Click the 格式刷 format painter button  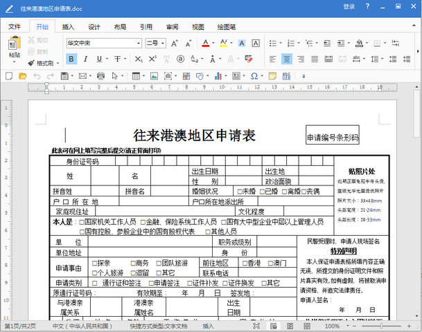42,62
